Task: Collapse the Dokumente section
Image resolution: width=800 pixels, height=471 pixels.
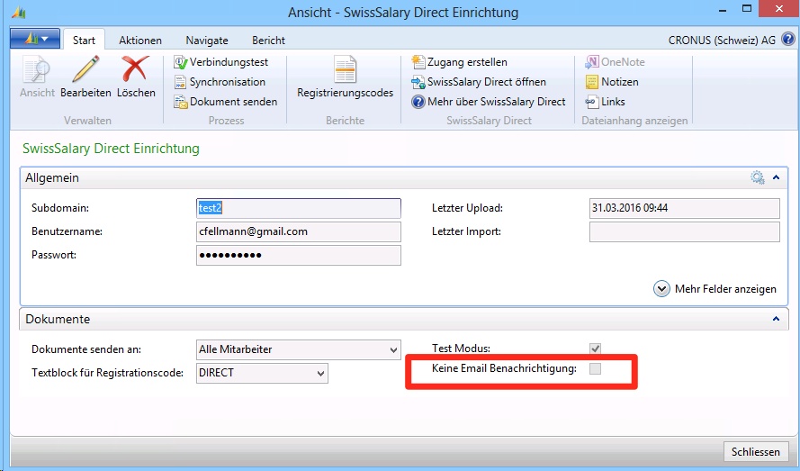Action: [775, 319]
